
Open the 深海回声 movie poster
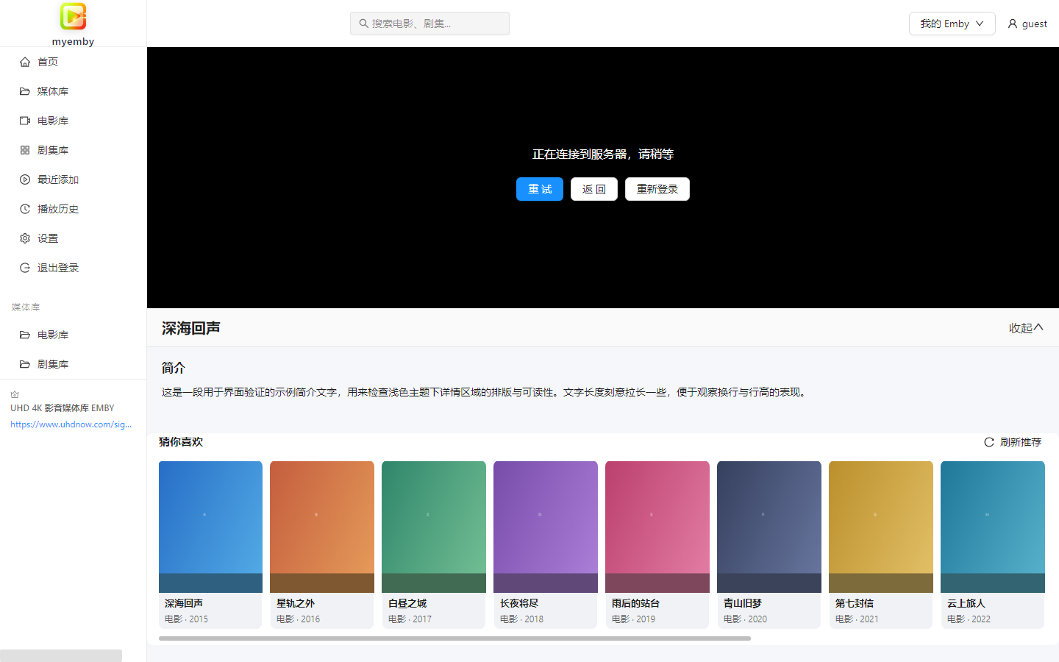(x=210, y=527)
